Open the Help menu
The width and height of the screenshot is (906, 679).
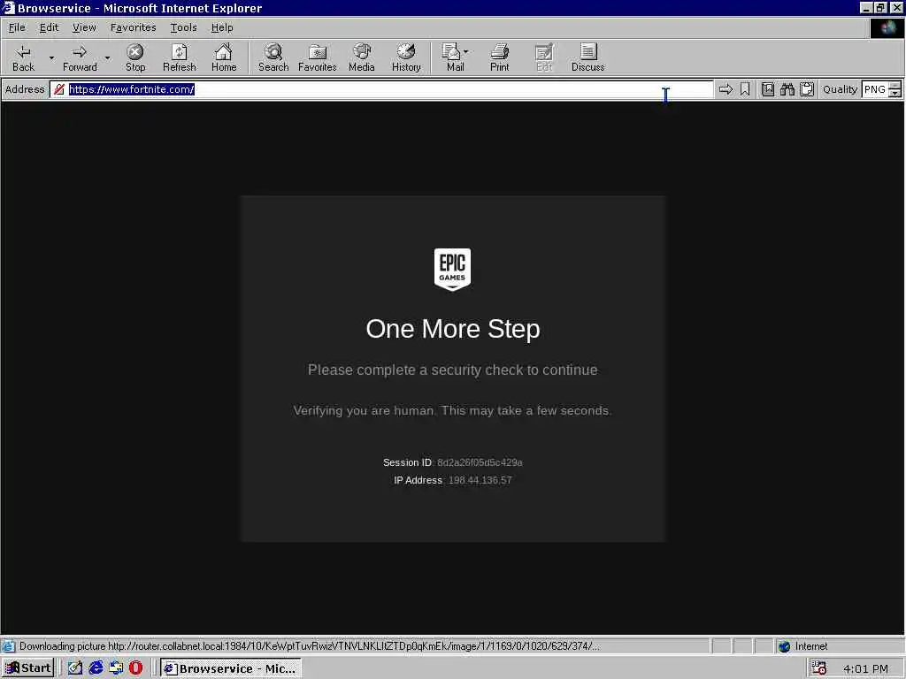pos(222,27)
